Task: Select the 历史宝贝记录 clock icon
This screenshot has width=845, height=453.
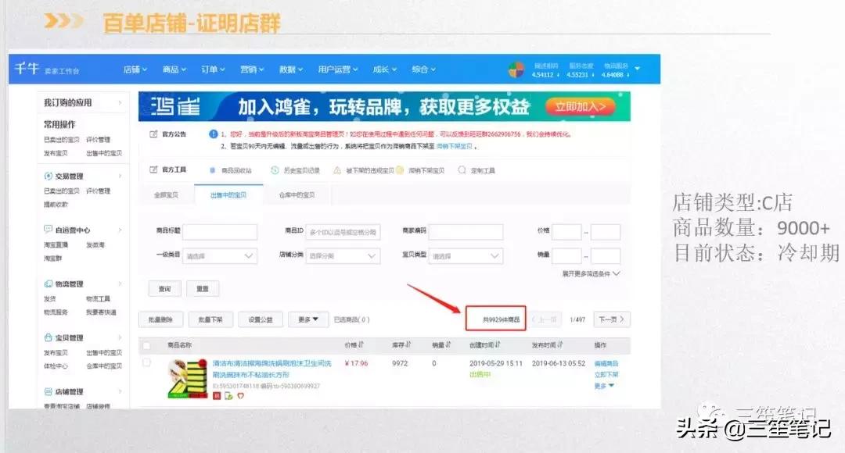Action: tap(274, 170)
